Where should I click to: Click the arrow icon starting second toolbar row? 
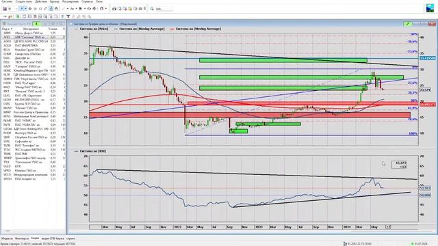tap(5, 16)
